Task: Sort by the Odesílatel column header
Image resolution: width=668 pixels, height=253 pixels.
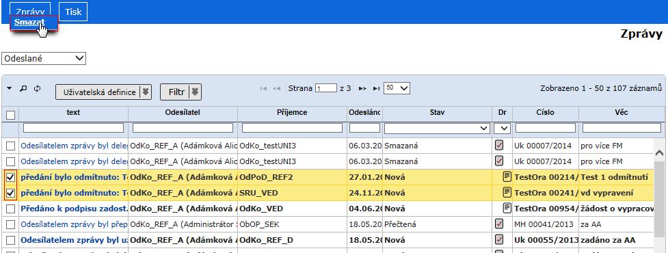Action: coord(183,112)
